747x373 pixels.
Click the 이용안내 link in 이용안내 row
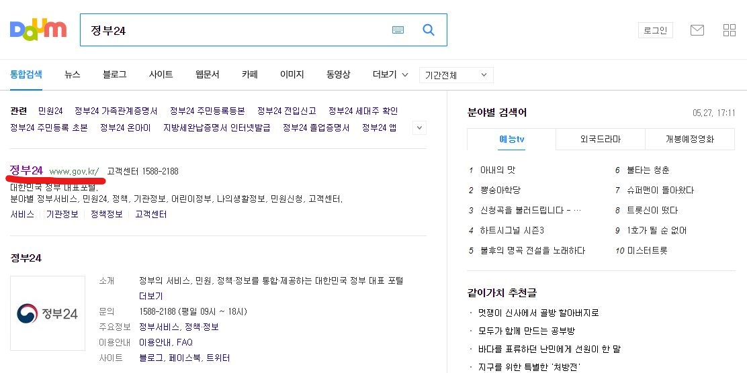pos(155,343)
